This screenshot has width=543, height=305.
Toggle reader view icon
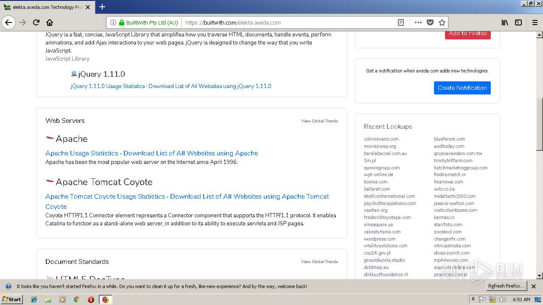click(x=400, y=22)
